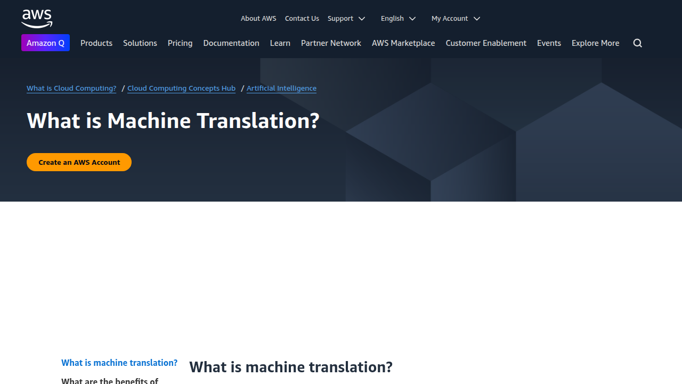The height and width of the screenshot is (384, 682).
Task: Open Contact Us link
Action: (302, 18)
